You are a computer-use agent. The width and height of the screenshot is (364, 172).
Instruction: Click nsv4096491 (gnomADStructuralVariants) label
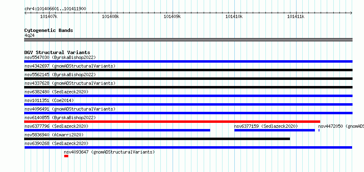coord(70,109)
